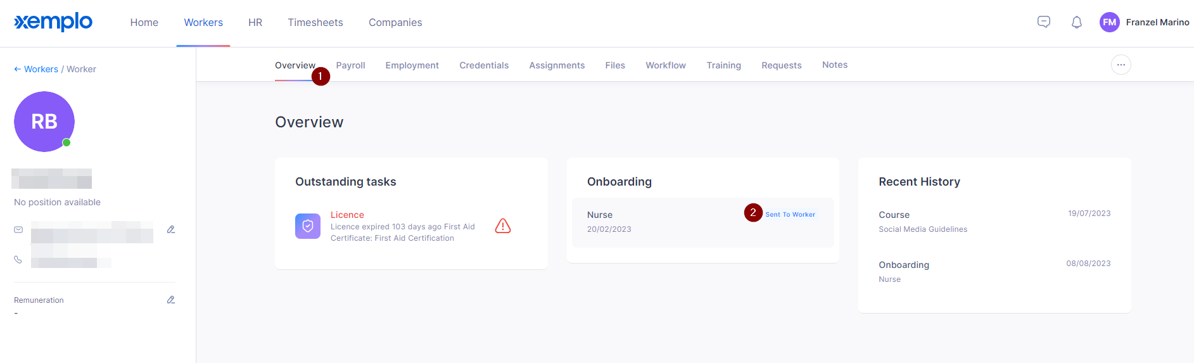Click the 'No position available' text
1194x363 pixels.
point(57,202)
